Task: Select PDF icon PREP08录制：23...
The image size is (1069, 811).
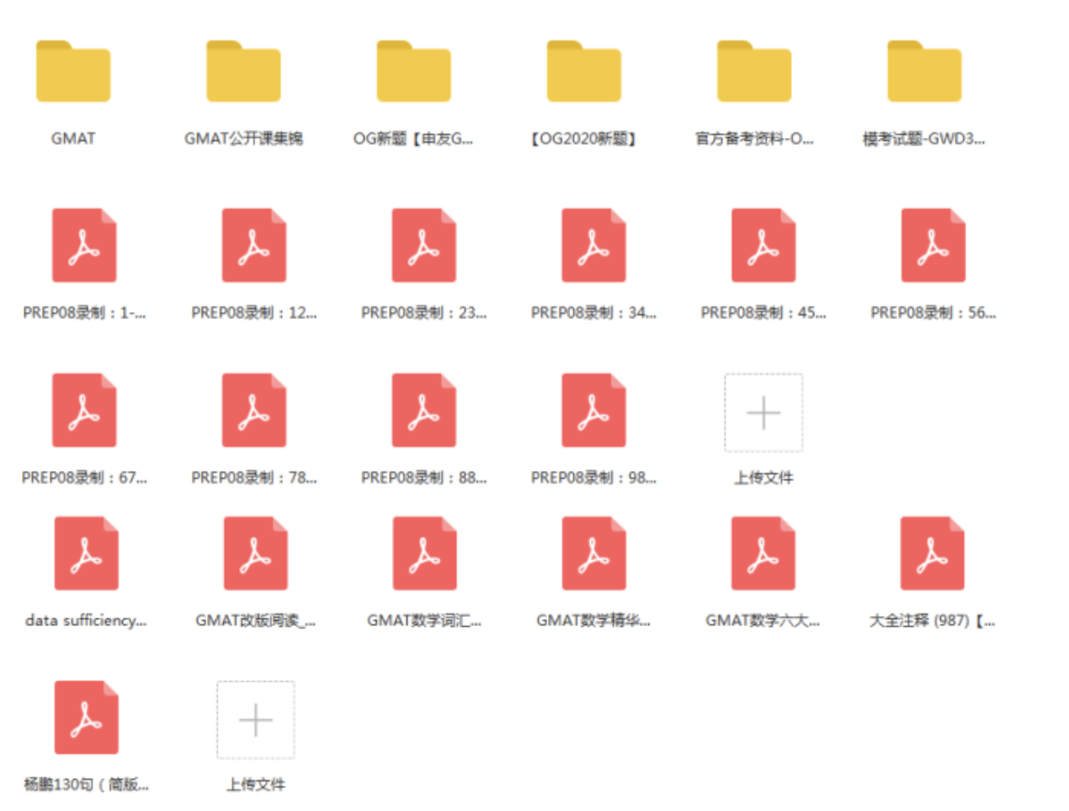Action: click(x=424, y=245)
